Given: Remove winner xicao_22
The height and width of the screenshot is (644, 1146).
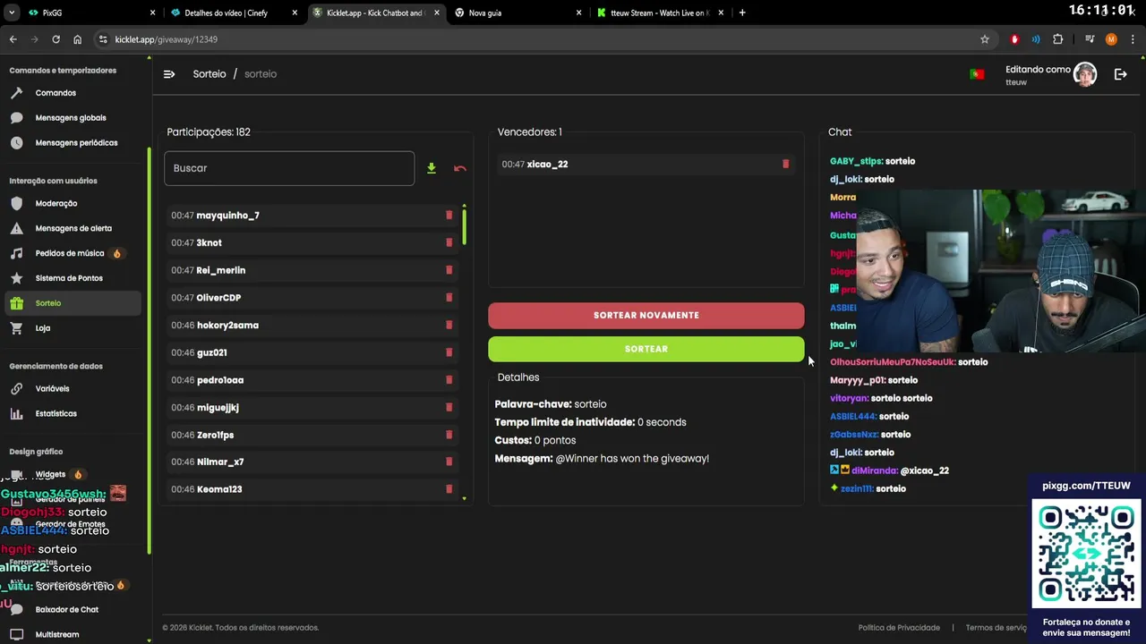Looking at the screenshot, I should [786, 165].
